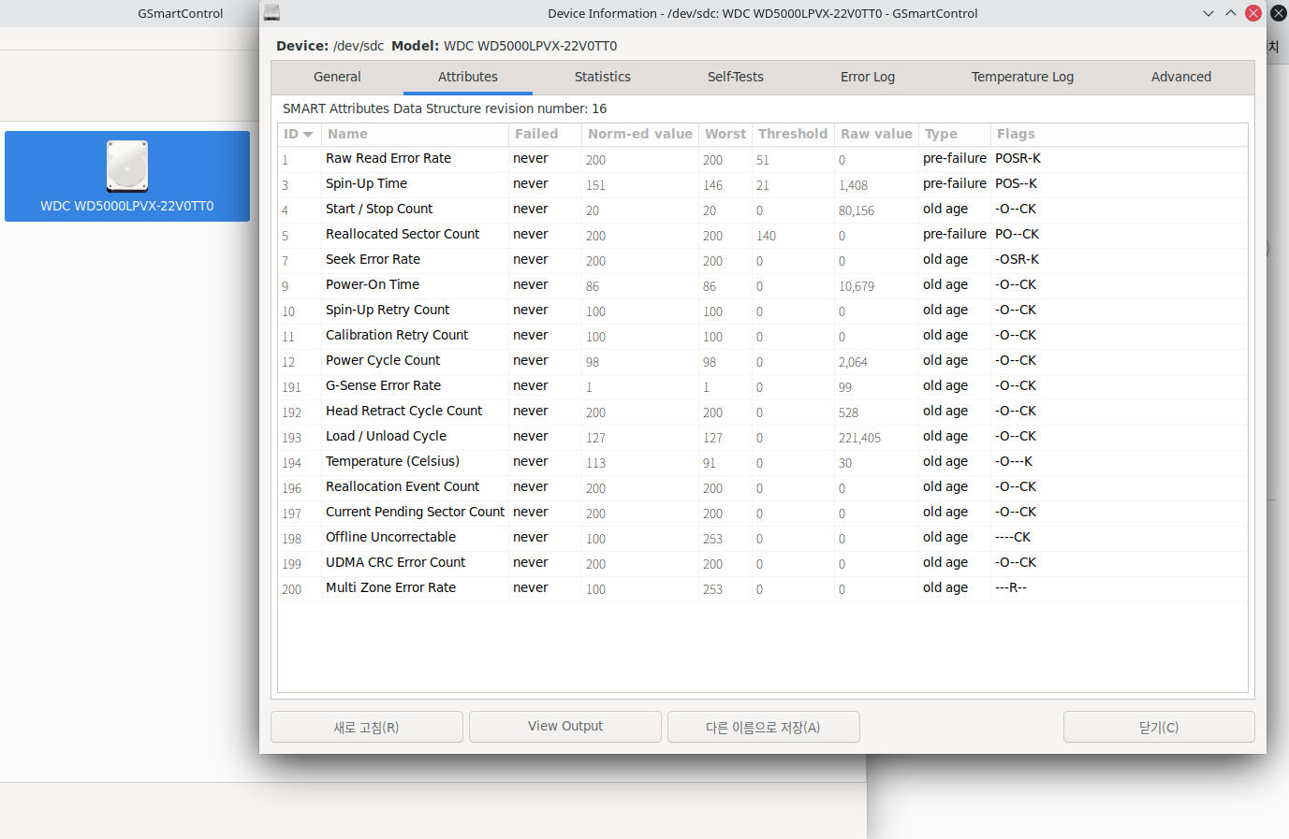Sort by the Raw value column header

tap(876, 134)
